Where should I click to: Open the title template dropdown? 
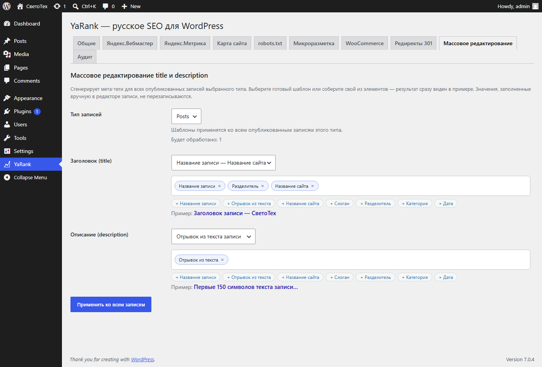[x=223, y=163]
